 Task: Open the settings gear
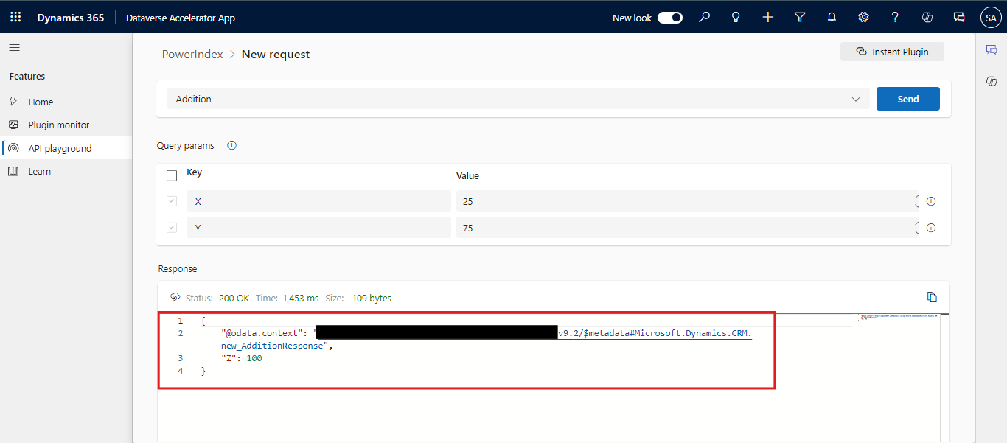(863, 17)
